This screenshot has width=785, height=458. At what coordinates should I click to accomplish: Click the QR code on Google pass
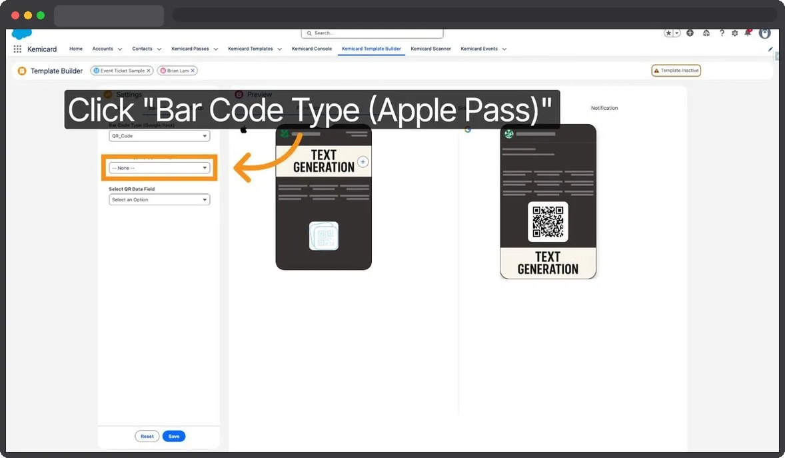tap(548, 222)
